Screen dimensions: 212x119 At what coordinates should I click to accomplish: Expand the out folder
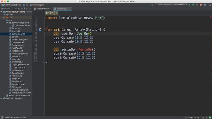point(4,17)
